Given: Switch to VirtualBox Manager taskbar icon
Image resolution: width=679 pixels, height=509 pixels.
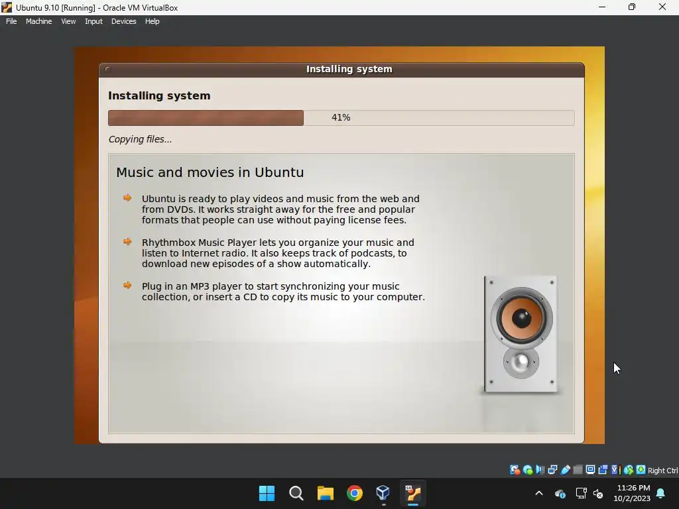Looking at the screenshot, I should [x=383, y=493].
